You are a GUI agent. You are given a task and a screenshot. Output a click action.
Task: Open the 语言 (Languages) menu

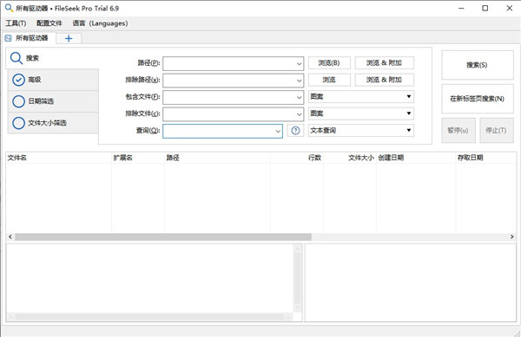pos(100,23)
